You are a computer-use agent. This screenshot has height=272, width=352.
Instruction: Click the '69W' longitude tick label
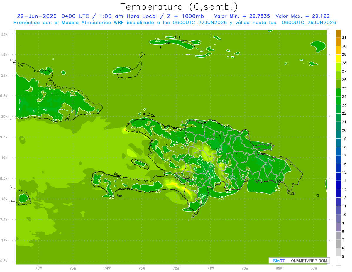(x=279, y=268)
